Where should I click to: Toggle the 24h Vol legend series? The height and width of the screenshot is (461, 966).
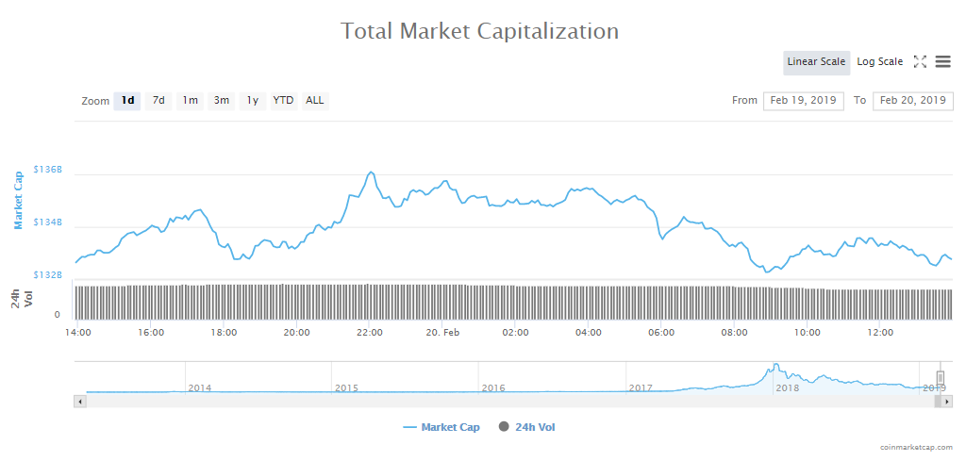[528, 427]
